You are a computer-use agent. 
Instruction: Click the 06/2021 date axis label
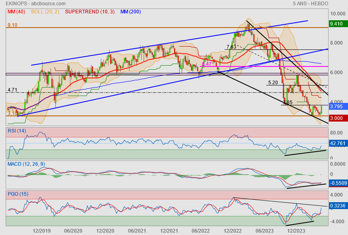[137, 231]
